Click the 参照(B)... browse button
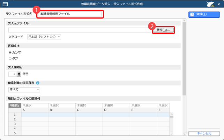This screenshot has width=224, height=140. [x=163, y=30]
